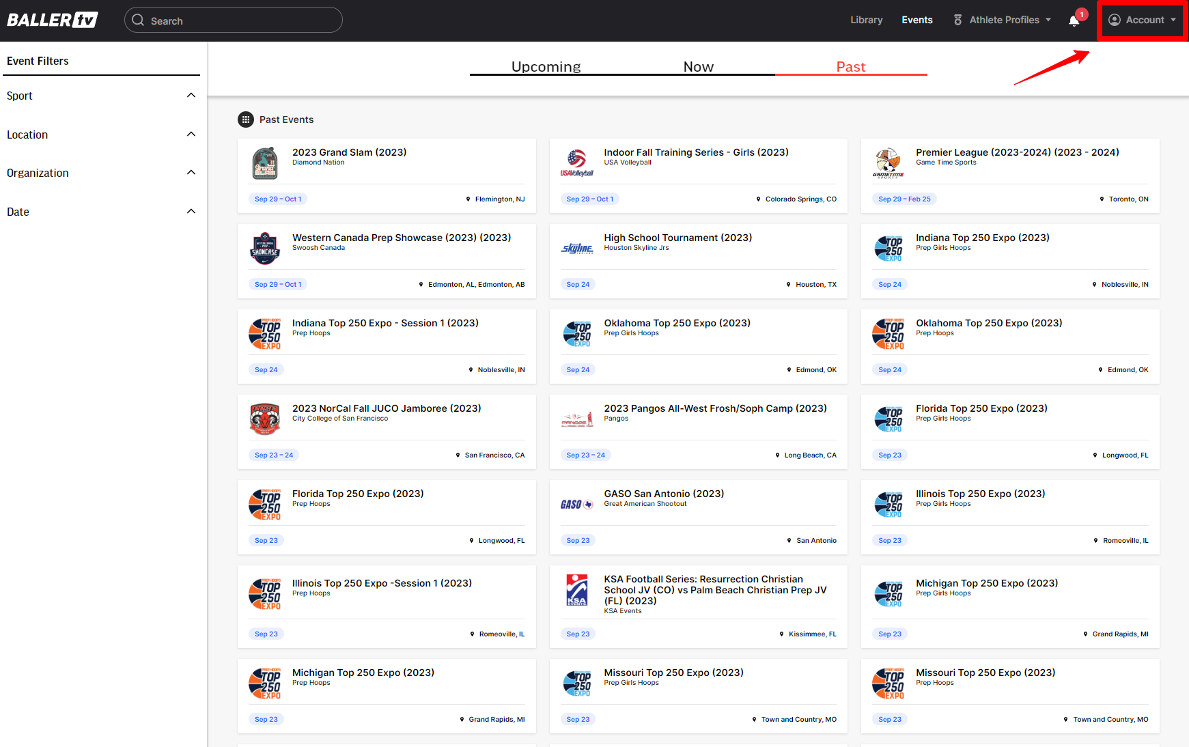Click the Indiana Top 250 Expo Session 1 logo
The image size is (1189, 747).
(265, 334)
